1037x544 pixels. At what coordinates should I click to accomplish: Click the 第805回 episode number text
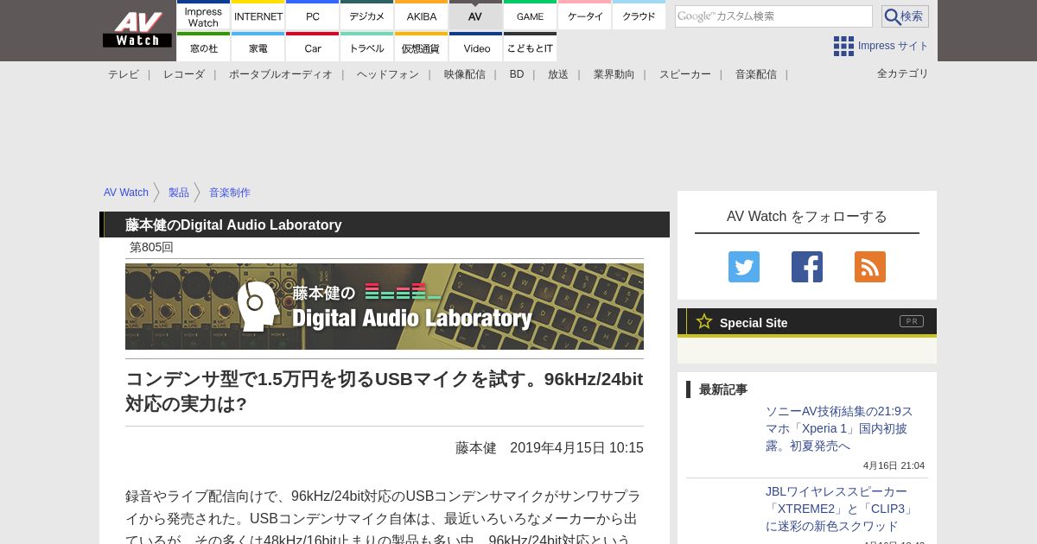[151, 247]
